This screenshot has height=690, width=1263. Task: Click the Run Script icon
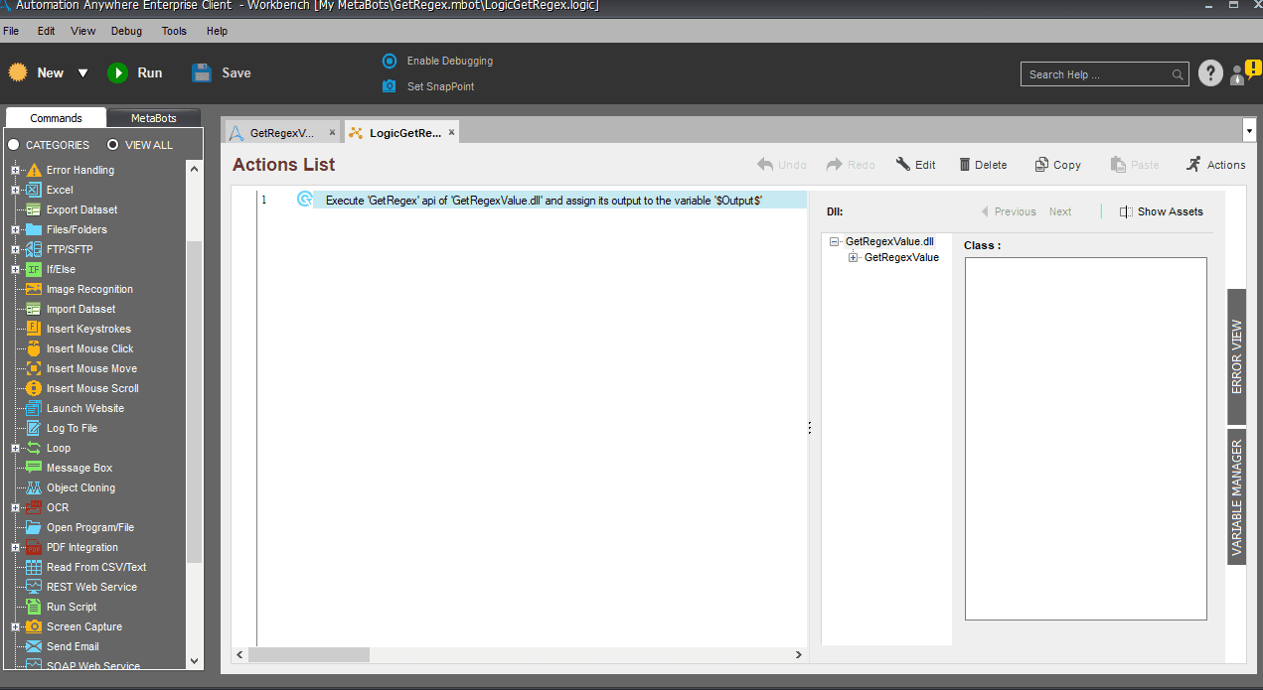[x=34, y=607]
